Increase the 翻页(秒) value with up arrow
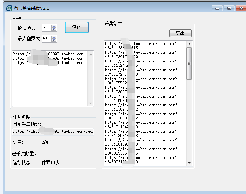Image resolution: width=246 pixels, height=194 pixels. coord(54,26)
